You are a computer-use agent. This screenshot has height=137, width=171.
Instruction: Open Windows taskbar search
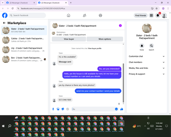[x=10, y=126]
